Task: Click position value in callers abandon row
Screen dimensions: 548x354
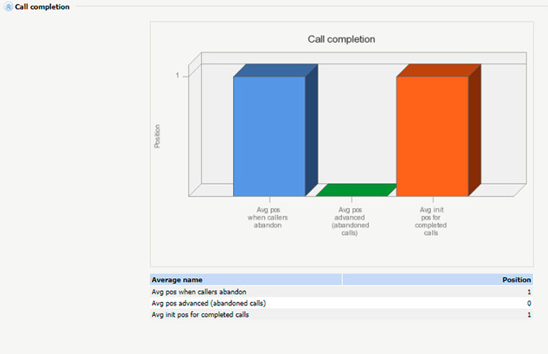Action: tap(528, 292)
